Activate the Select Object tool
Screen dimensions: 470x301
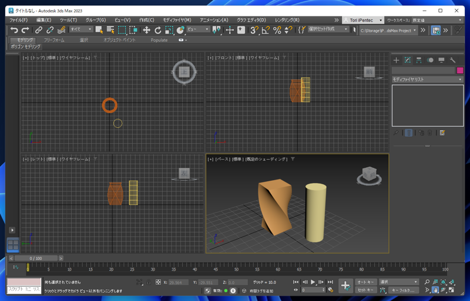99,30
